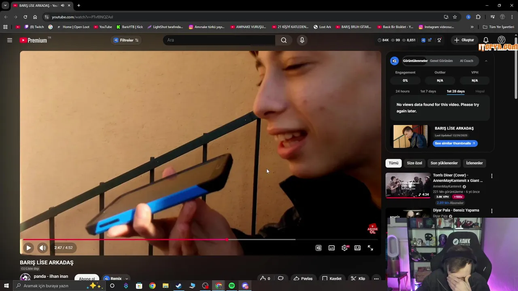
Task: Click the magnifier search button
Action: 284,40
